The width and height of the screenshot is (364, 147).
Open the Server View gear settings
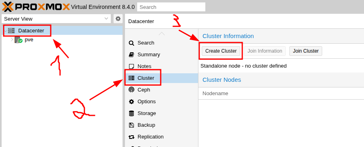118,19
